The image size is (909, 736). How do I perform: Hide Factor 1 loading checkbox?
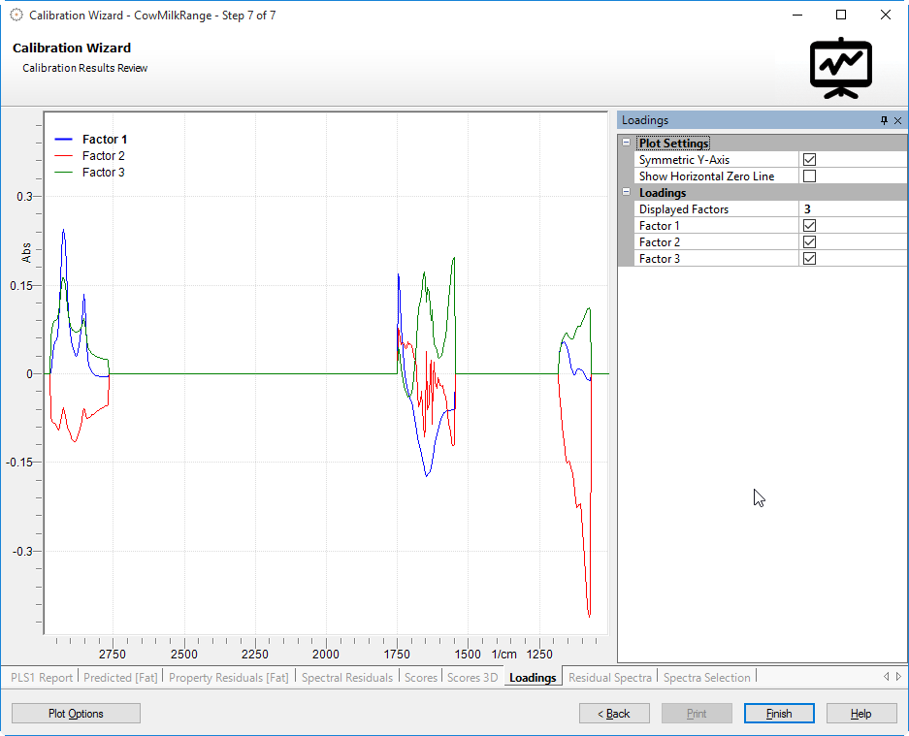pyautogui.click(x=809, y=226)
